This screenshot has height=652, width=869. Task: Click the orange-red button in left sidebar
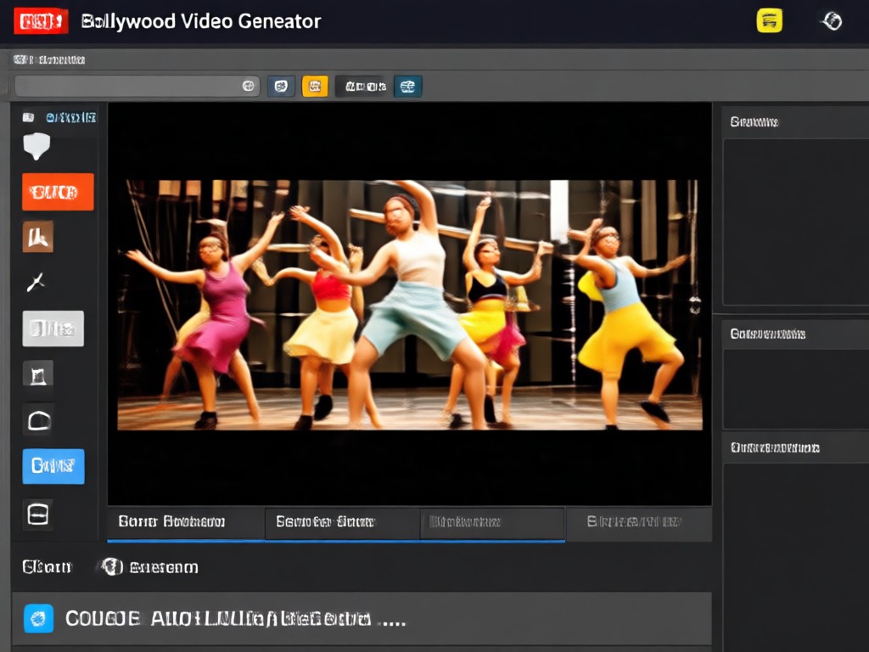point(58,192)
